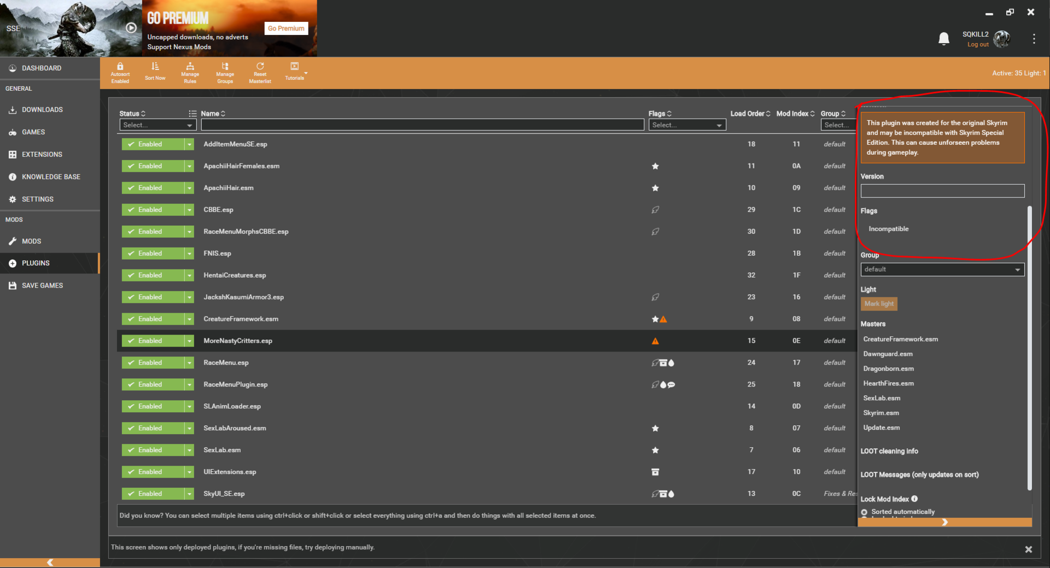Viewport: 1050px width, 568px height.
Task: Click the Log out link
Action: tap(978, 45)
